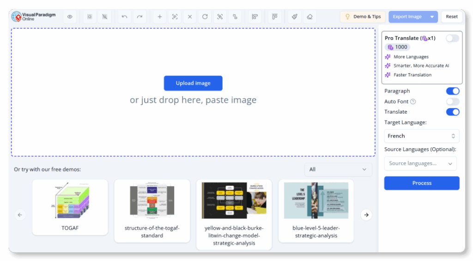Disable the Translate toggle switch

click(x=452, y=112)
